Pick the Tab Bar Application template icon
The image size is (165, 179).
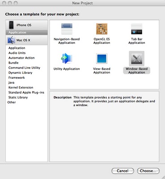tap(136, 29)
